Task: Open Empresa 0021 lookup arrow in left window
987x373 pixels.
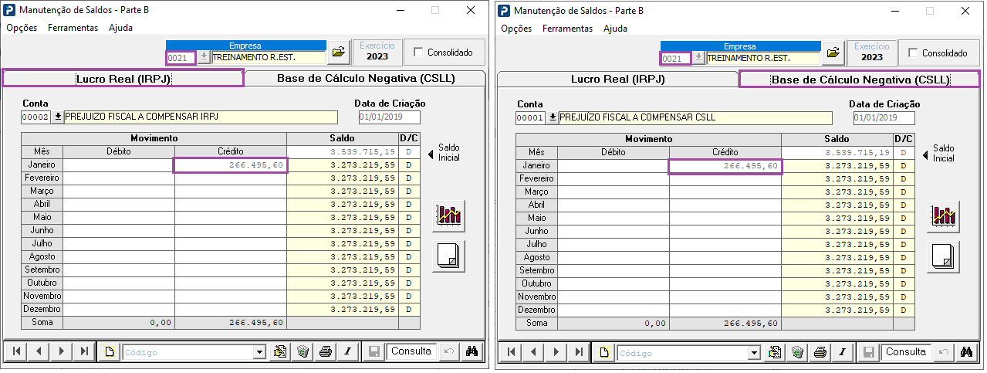Action: point(204,57)
